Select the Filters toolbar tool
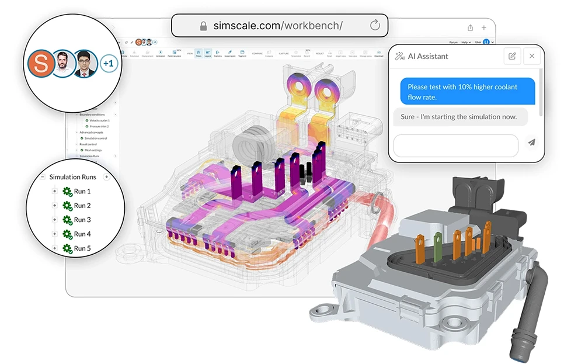This screenshot has width=571, height=364. pos(198,53)
